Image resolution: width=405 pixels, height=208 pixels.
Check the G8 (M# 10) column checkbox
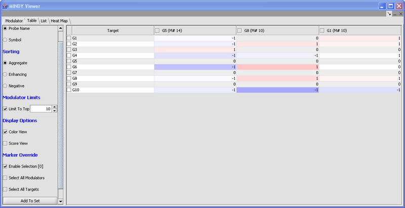[x=239, y=31]
